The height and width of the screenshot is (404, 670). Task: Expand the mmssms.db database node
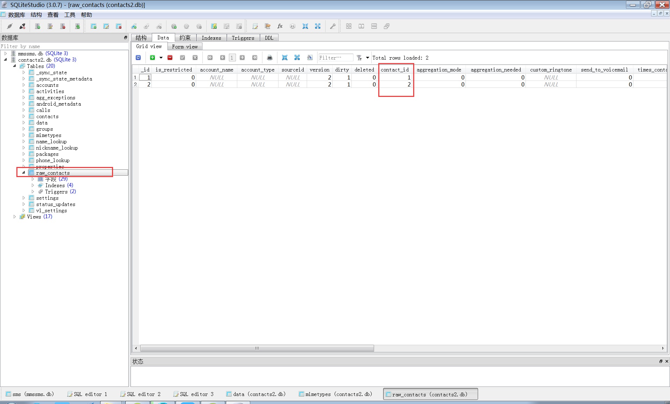click(6, 54)
